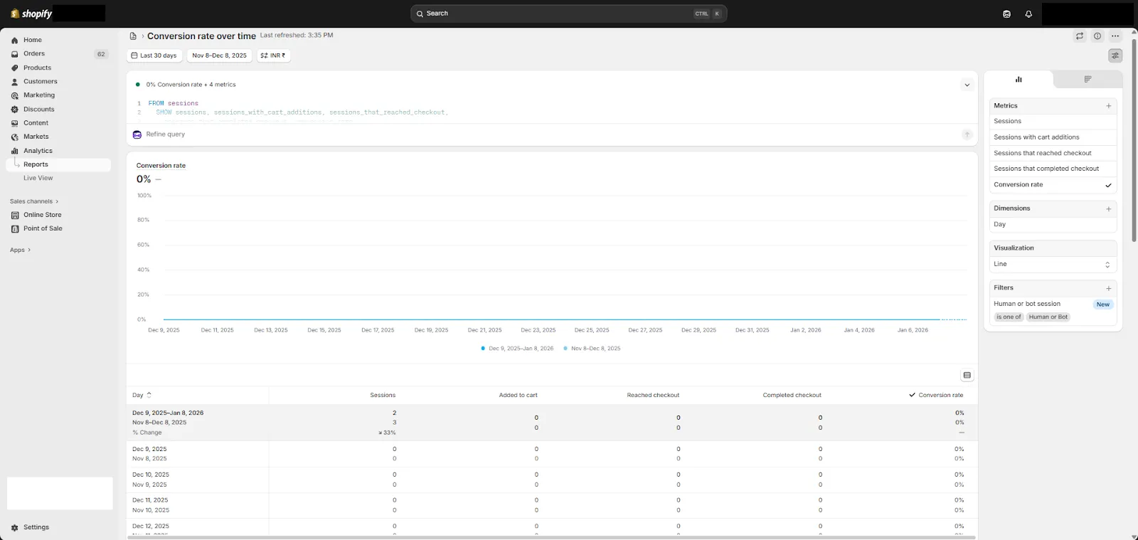Click the reports breadcrumb icon
The height and width of the screenshot is (540, 1138).
[133, 36]
